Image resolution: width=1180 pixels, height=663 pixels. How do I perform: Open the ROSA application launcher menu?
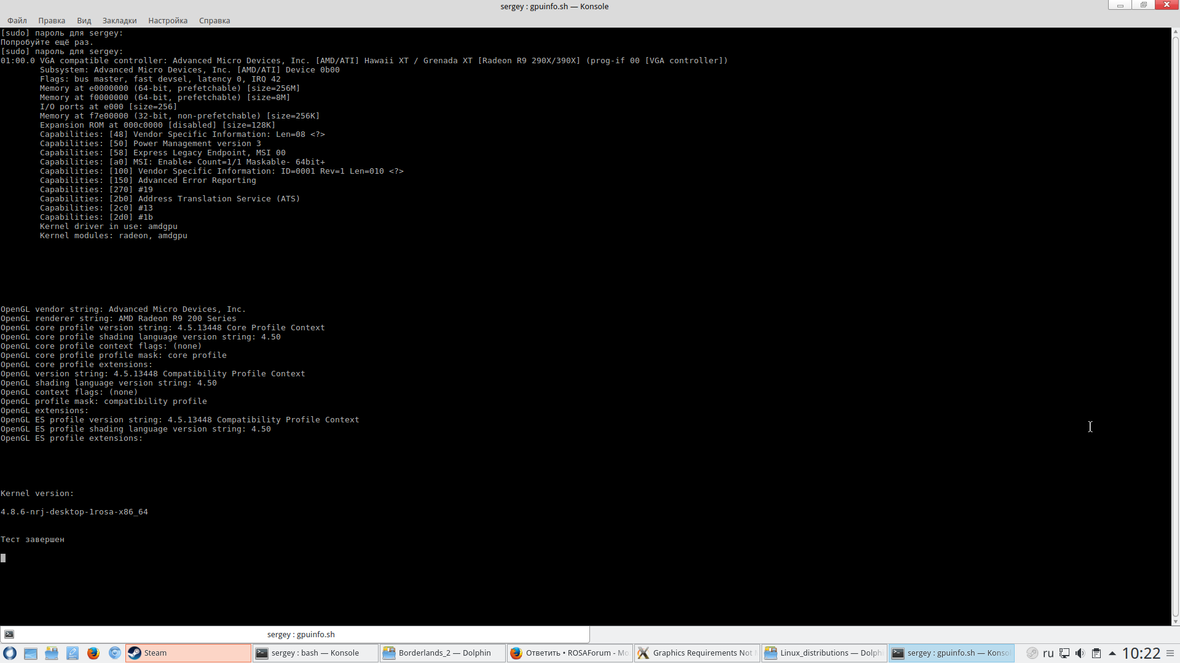tap(10, 653)
